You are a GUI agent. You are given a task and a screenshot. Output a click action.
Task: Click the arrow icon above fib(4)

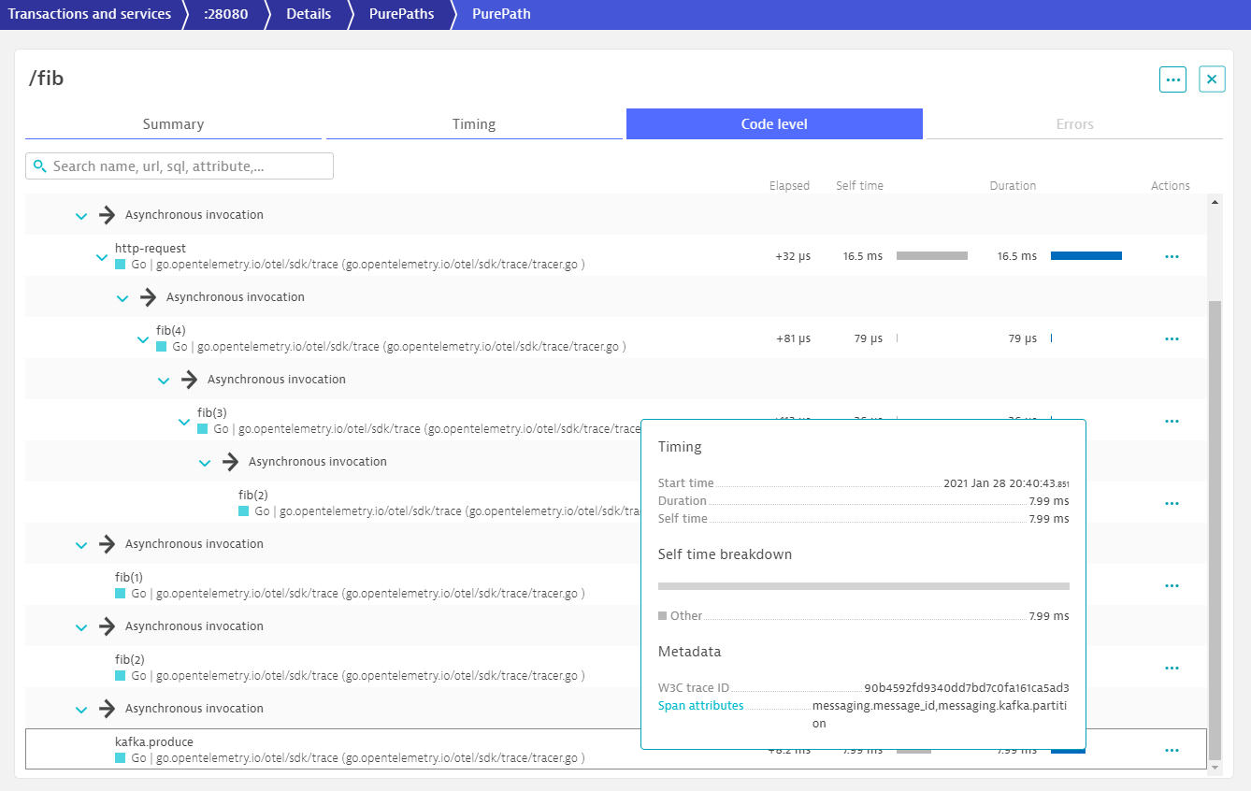pos(149,297)
